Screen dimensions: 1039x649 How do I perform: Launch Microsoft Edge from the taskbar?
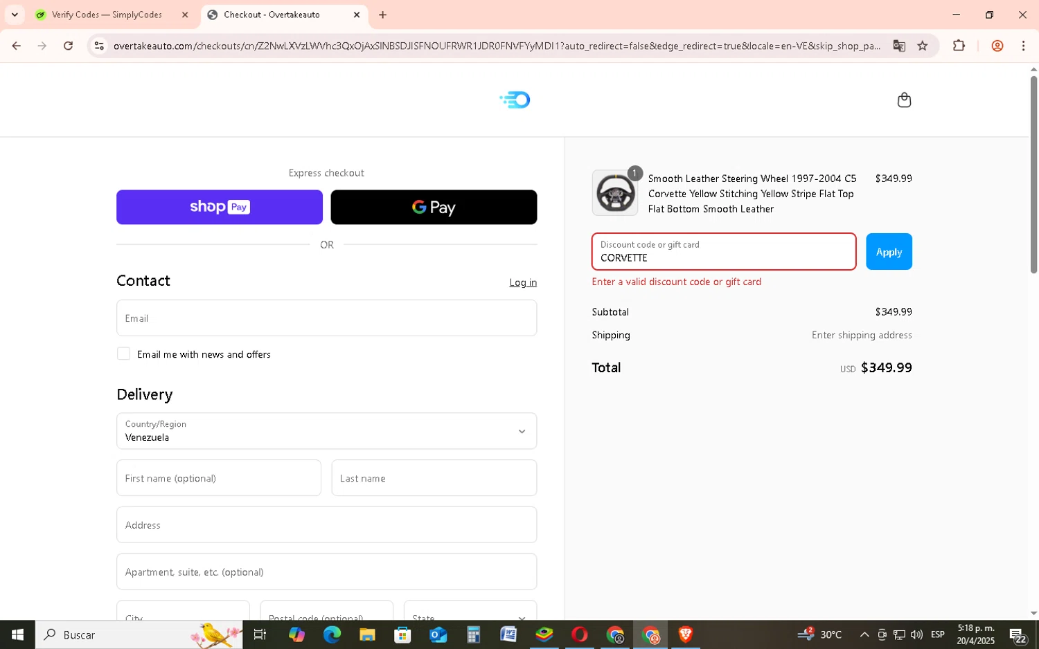(x=332, y=634)
